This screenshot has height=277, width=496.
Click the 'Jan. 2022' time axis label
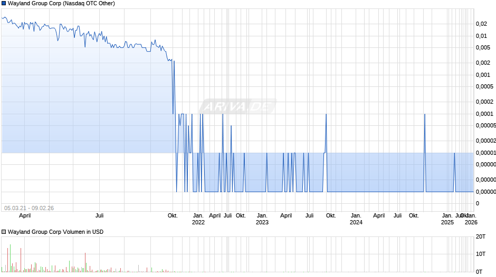[198, 219]
